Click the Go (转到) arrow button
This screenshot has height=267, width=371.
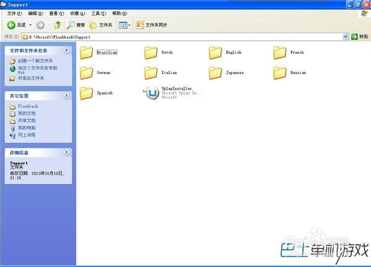pos(354,36)
